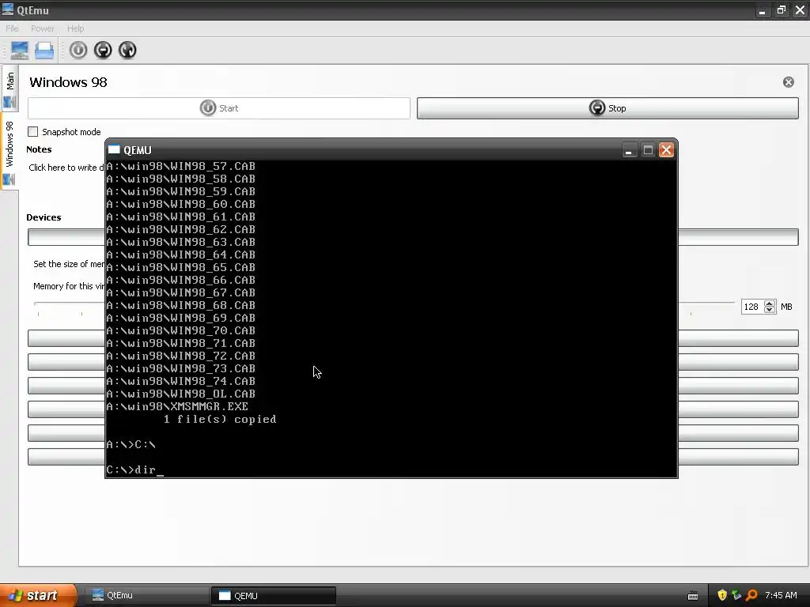
Task: Maximize the QEMU window
Action: click(x=648, y=150)
